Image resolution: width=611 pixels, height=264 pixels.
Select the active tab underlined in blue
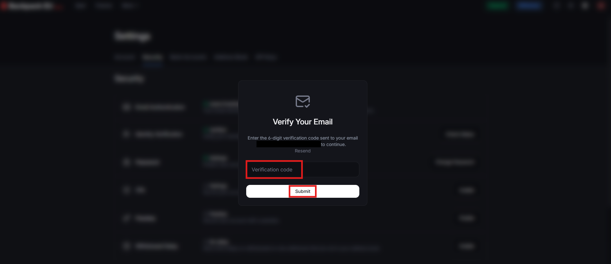pos(153,57)
